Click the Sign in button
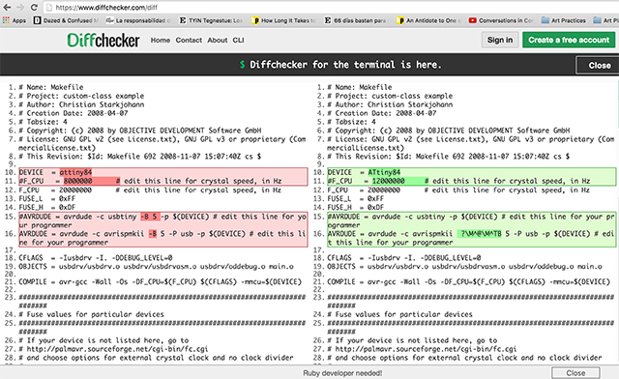Image resolution: width=619 pixels, height=379 pixels. [500, 40]
